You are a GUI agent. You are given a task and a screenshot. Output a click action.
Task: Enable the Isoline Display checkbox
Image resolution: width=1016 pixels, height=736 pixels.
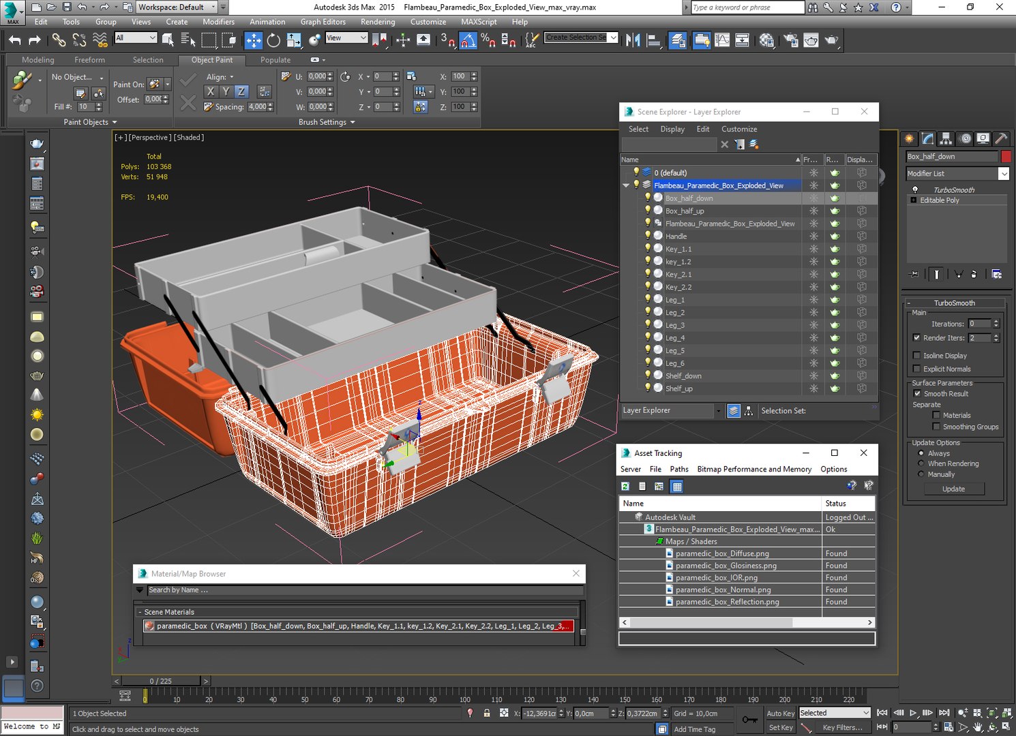click(916, 356)
